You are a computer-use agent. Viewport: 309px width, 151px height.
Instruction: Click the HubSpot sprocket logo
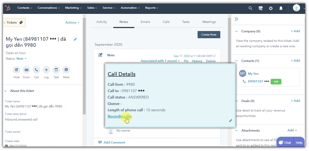(8, 8)
